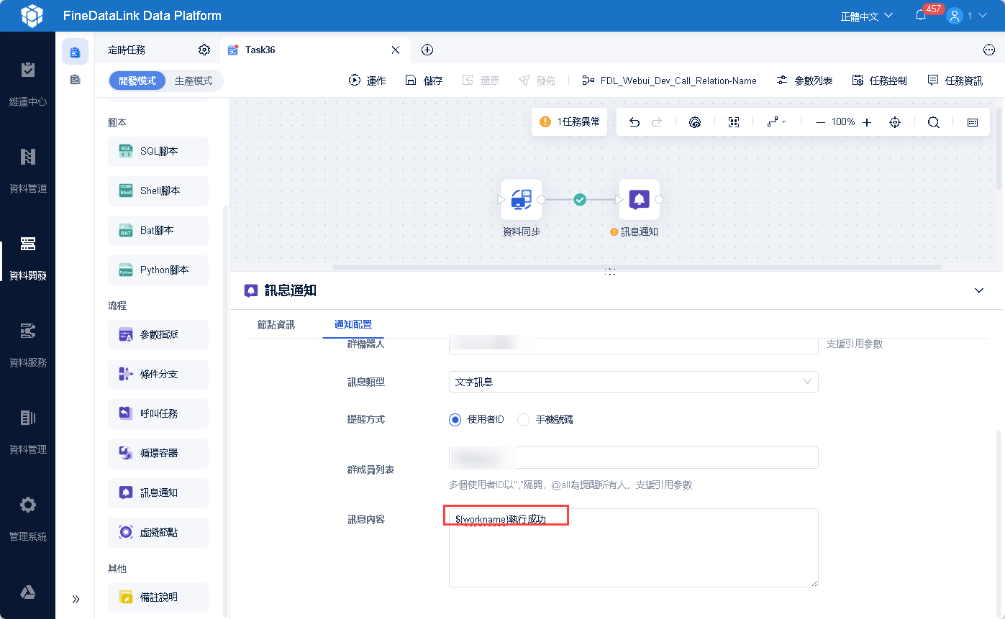The image size is (1005, 619).
Task: Pick Bat腳本 from the node palette
Action: tap(158, 231)
